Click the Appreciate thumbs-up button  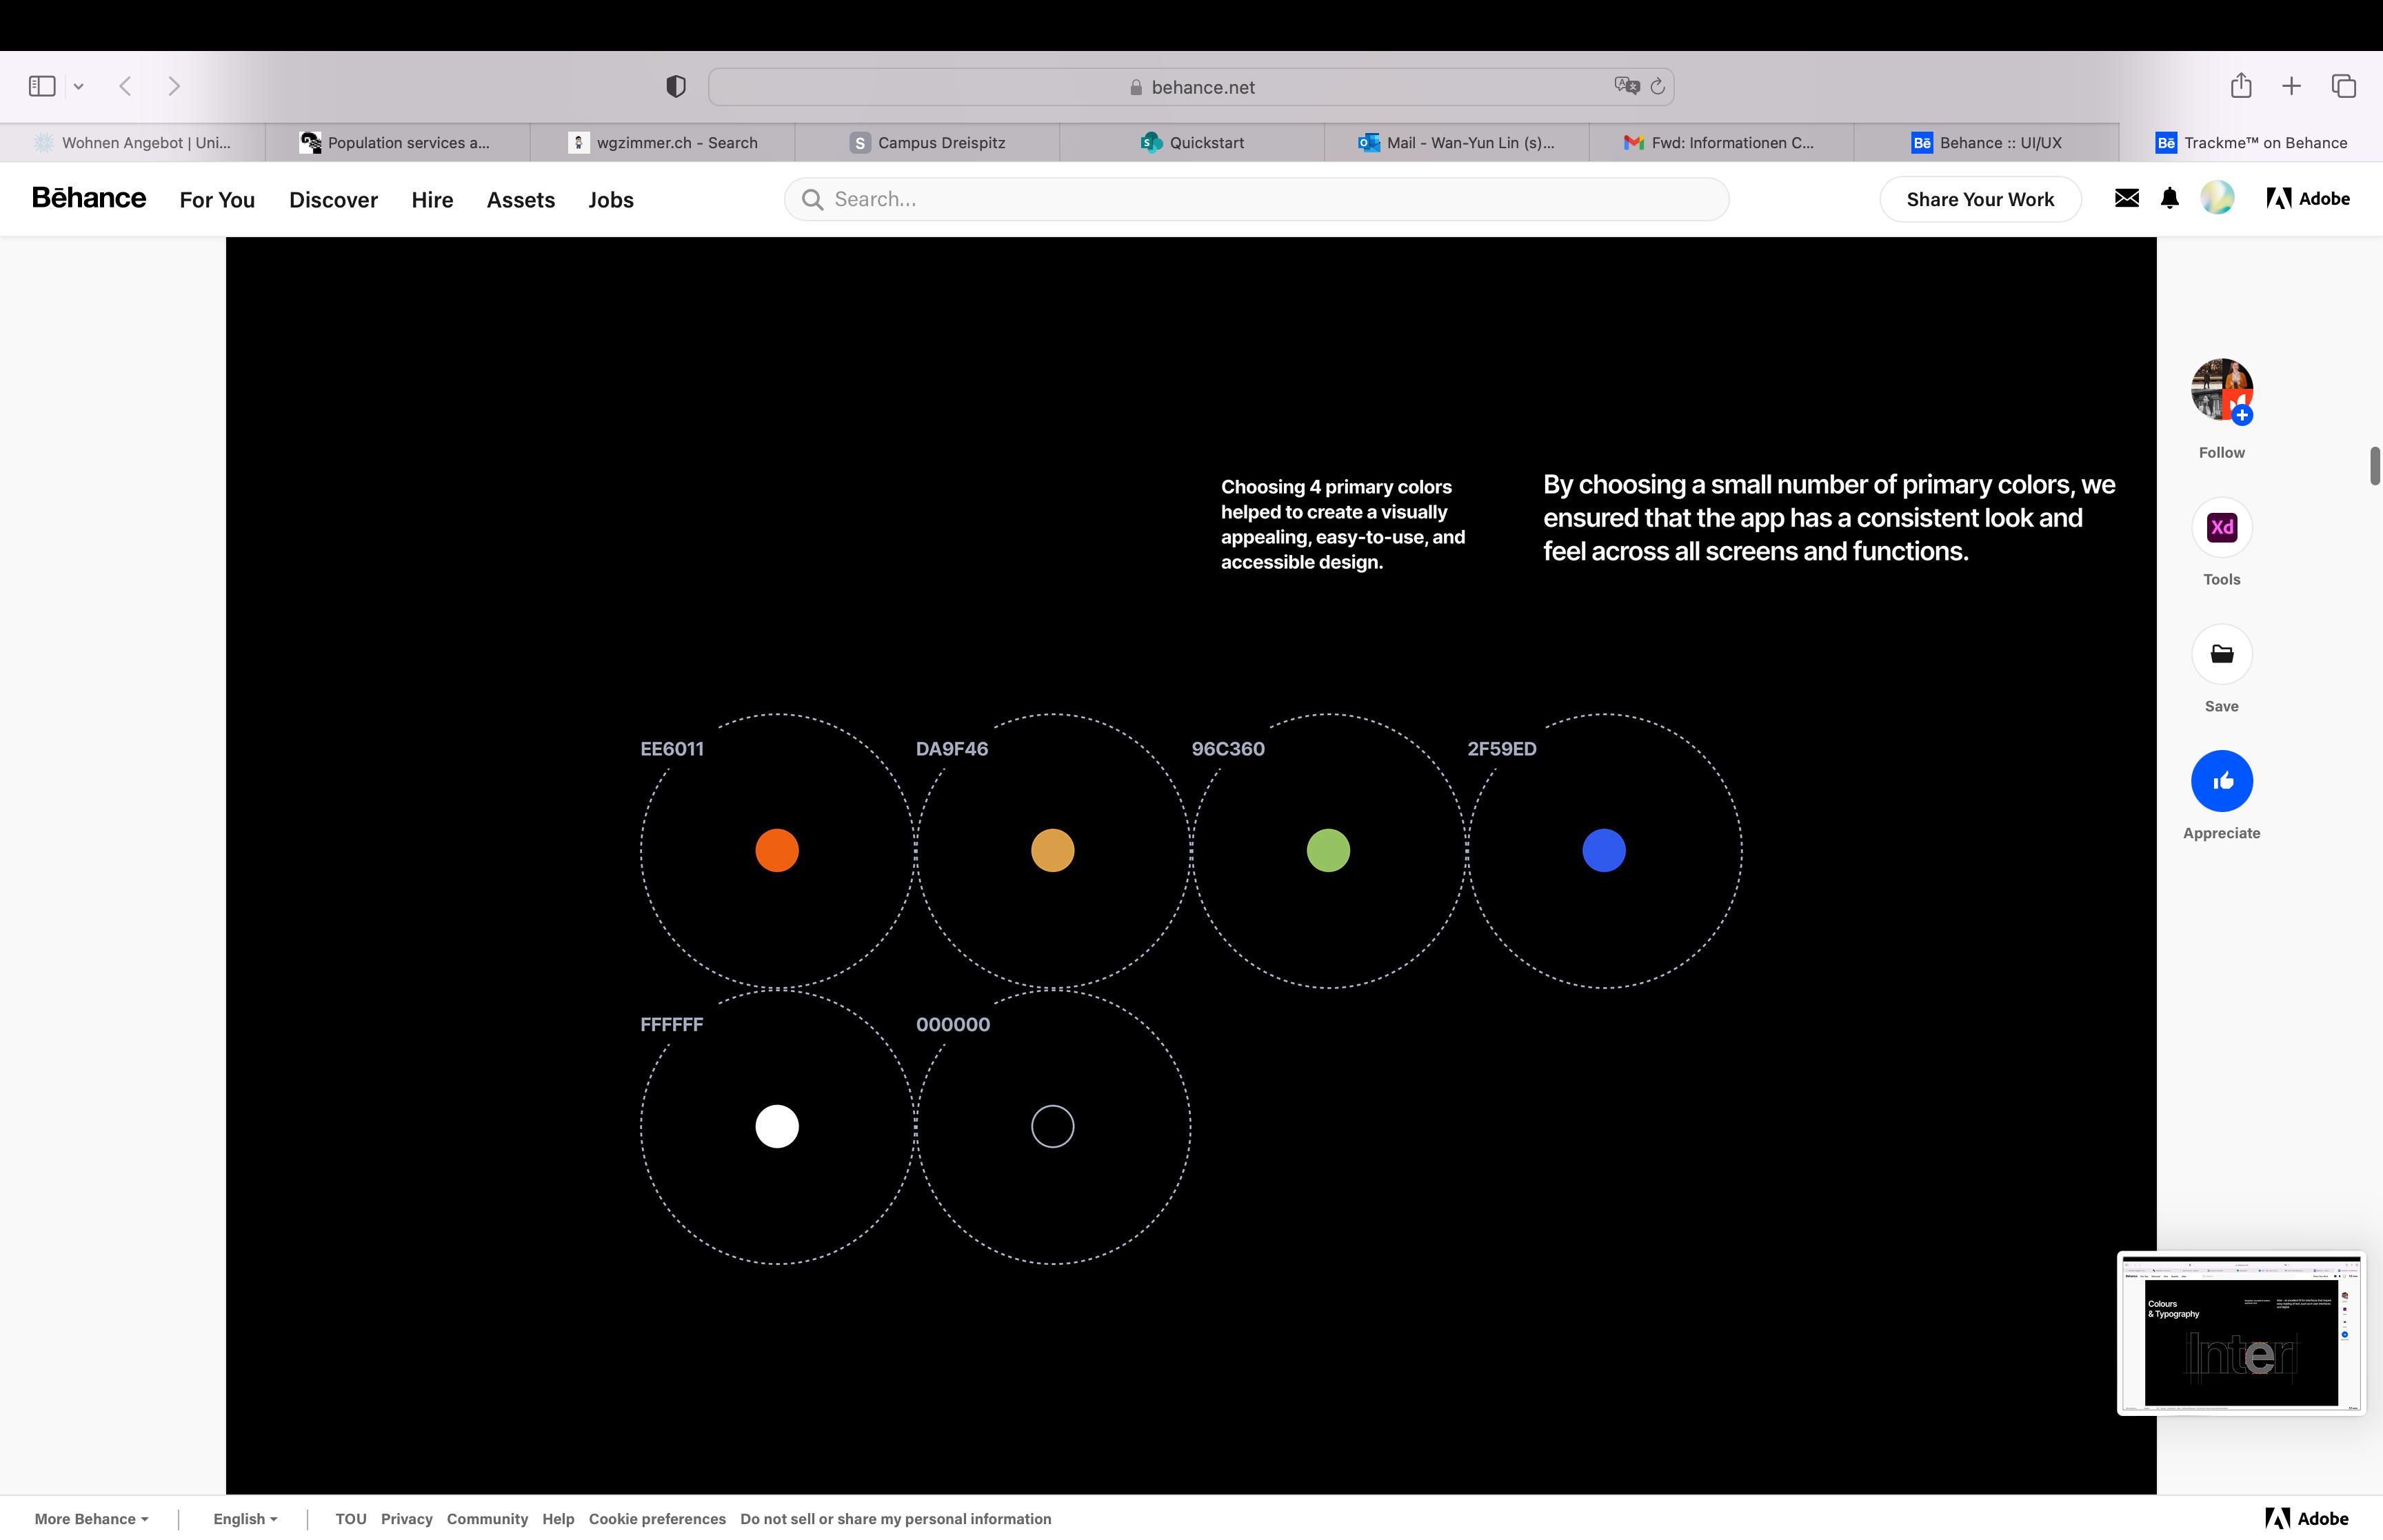point(2221,781)
